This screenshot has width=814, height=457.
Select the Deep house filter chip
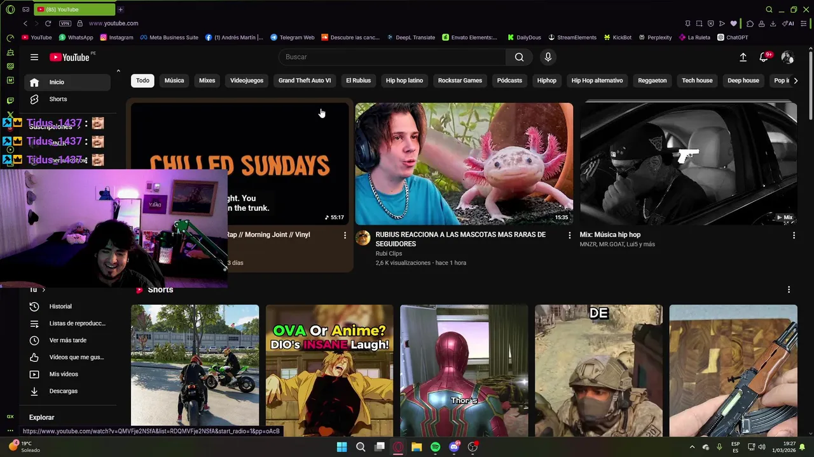(x=743, y=81)
